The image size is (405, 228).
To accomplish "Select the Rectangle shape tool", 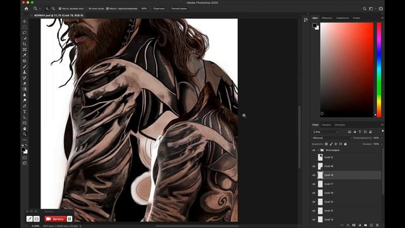I will 25,123.
